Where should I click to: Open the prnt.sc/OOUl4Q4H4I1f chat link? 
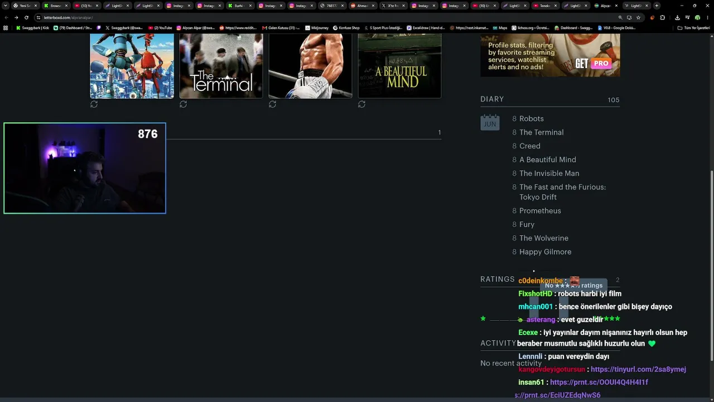[x=599, y=382]
